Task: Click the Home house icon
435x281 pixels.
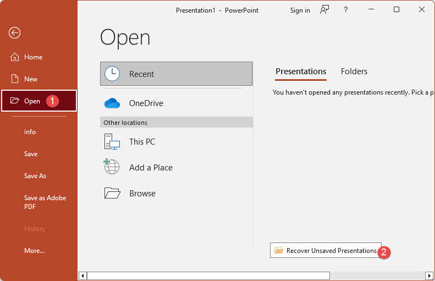Action: pyautogui.click(x=15, y=57)
